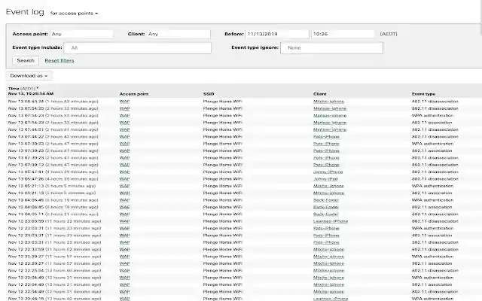Click 'Plenge Home WiFi' in the 08:43:24 row
The width and height of the screenshot is (482, 301).
(223, 102)
